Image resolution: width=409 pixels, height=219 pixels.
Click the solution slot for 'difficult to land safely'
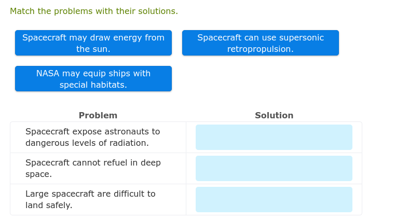[274, 200]
